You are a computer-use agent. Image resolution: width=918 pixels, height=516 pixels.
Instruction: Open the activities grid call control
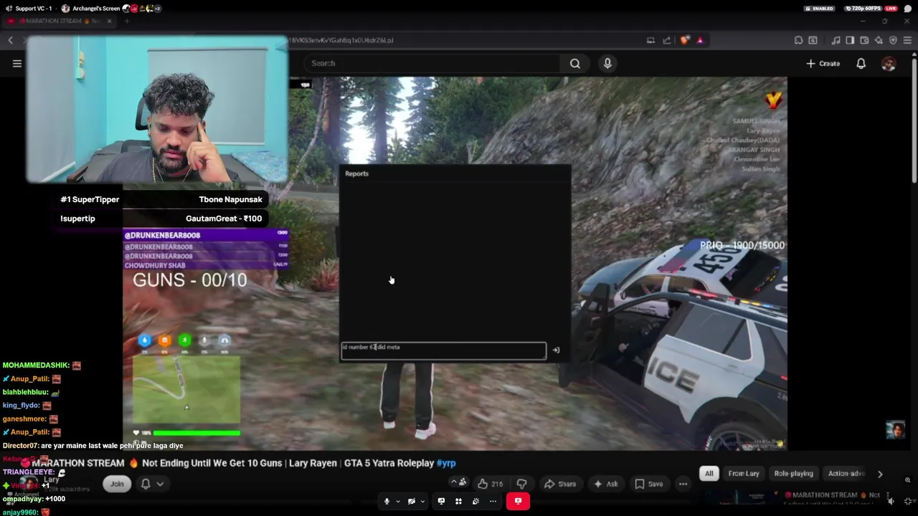[x=458, y=501]
